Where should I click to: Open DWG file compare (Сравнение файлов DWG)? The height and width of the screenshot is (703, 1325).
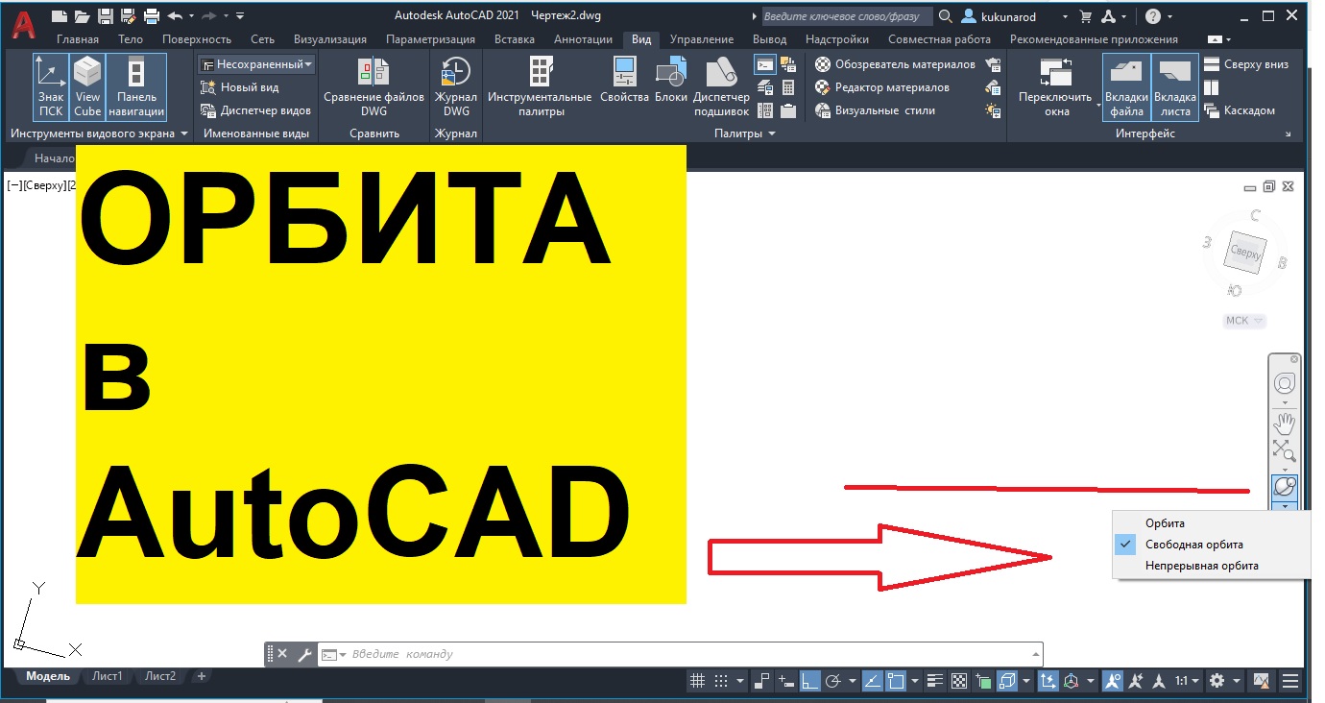click(x=373, y=86)
